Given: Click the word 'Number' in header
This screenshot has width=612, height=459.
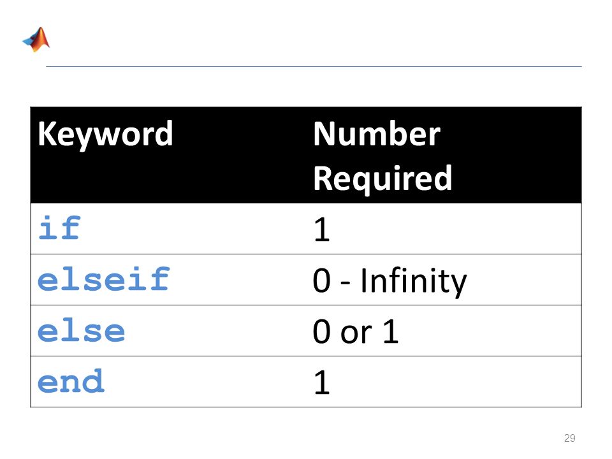Looking at the screenshot, I should pos(377,134).
